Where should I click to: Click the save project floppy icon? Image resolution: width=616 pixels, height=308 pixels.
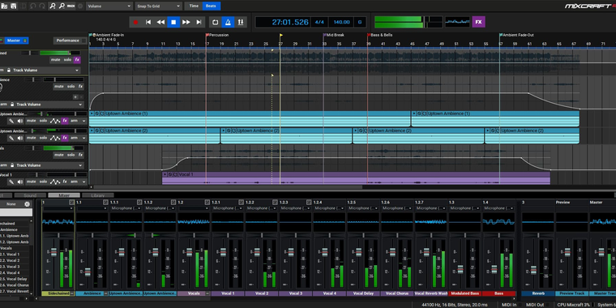coord(14,6)
